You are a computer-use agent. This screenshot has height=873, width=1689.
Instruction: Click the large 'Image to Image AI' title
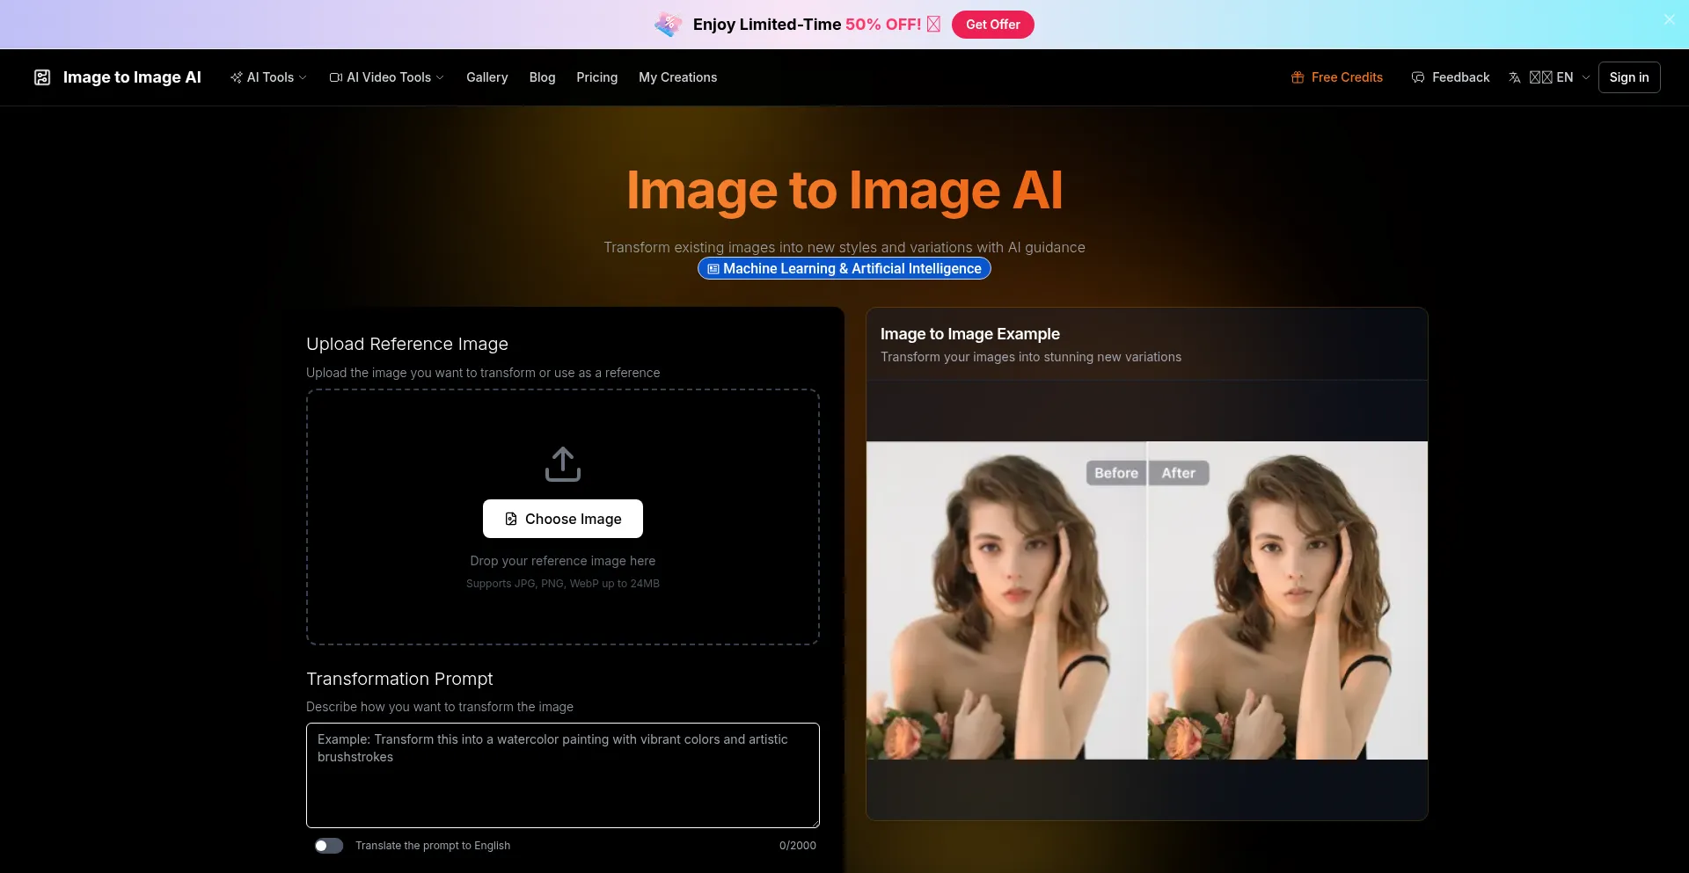click(x=844, y=190)
